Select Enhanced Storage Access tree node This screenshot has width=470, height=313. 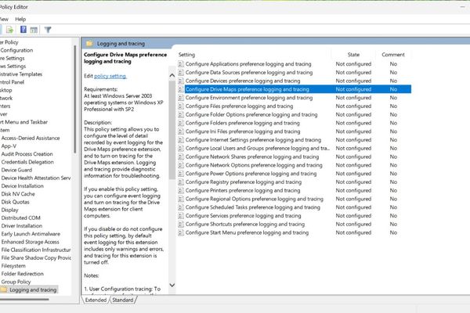coord(31,242)
